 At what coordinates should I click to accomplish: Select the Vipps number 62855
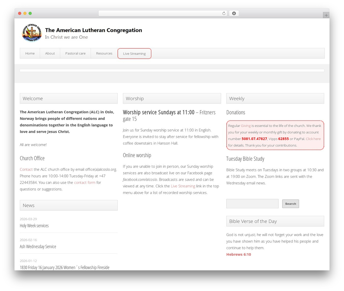pyautogui.click(x=284, y=139)
